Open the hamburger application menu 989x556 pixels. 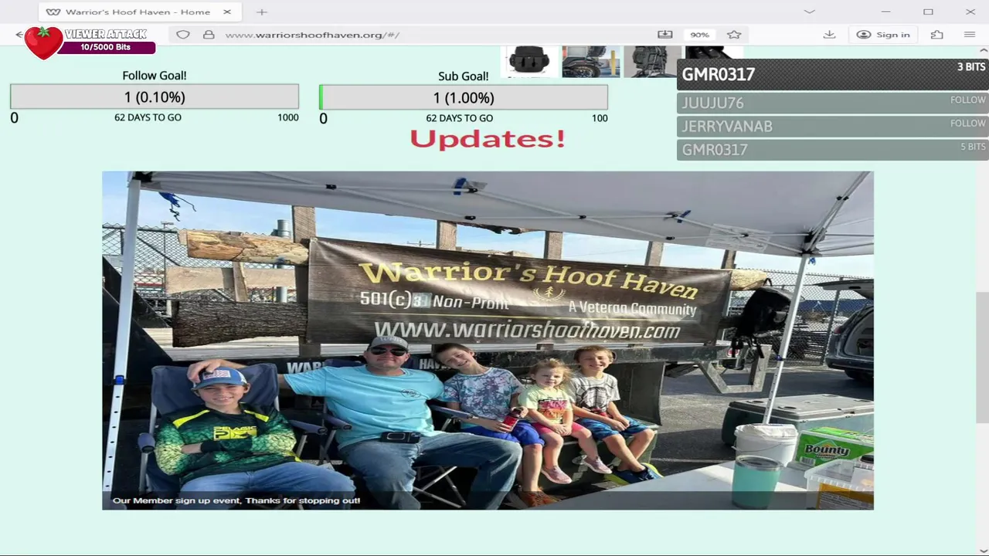coord(970,35)
